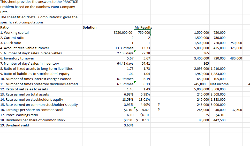Click "10. Number of times interest charges earned"

pos(41,79)
